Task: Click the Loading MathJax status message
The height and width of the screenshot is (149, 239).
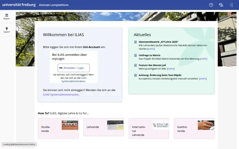Action: [x=19, y=144]
